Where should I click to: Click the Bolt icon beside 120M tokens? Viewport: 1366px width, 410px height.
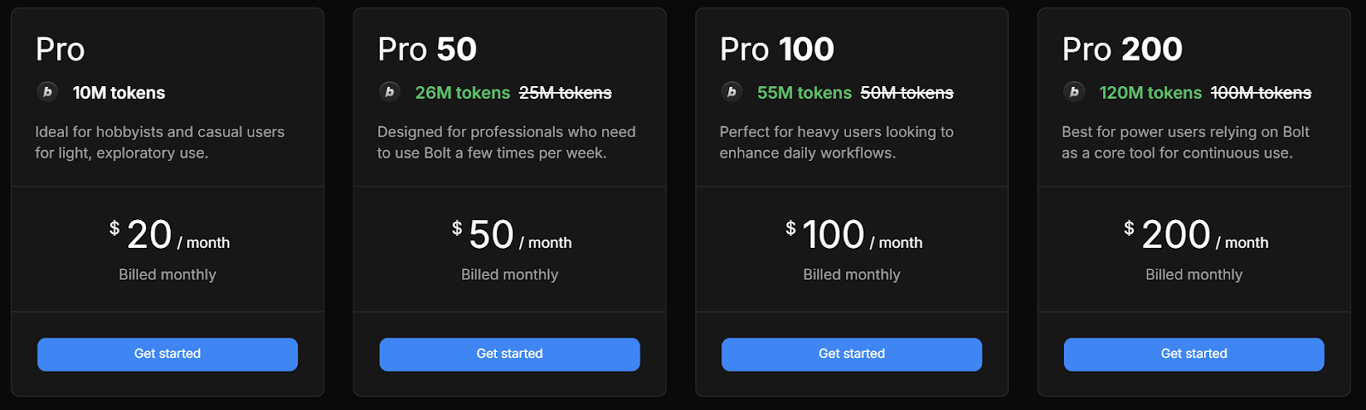click(1074, 91)
